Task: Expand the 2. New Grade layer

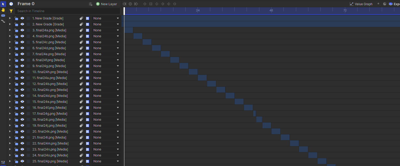Action: click(10, 24)
